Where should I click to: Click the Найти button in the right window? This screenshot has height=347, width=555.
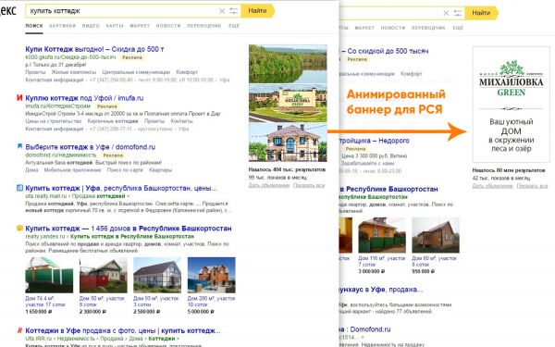coord(481,13)
